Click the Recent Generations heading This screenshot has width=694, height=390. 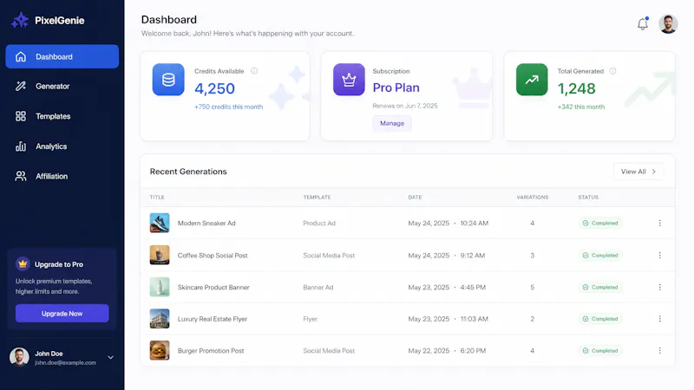pyautogui.click(x=188, y=172)
